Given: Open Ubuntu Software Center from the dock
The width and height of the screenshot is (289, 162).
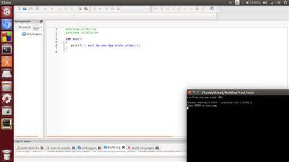Looking at the screenshot, I should click(x=7, y=62).
